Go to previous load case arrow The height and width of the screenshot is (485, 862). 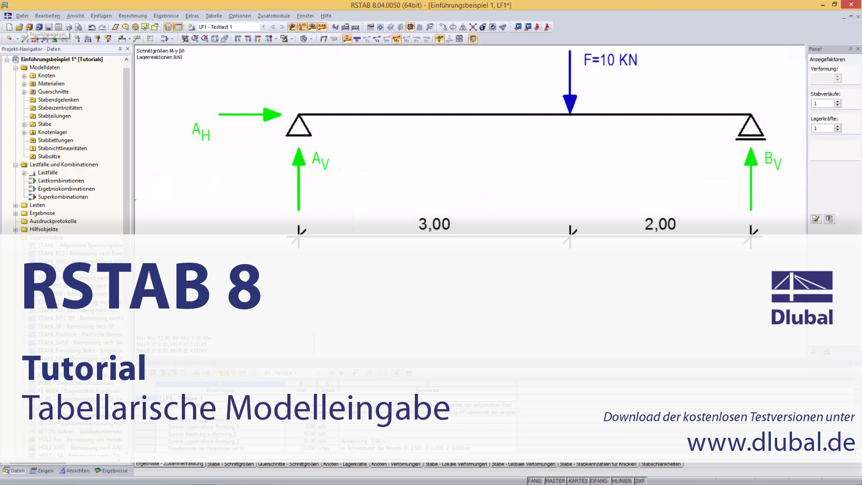click(x=273, y=27)
